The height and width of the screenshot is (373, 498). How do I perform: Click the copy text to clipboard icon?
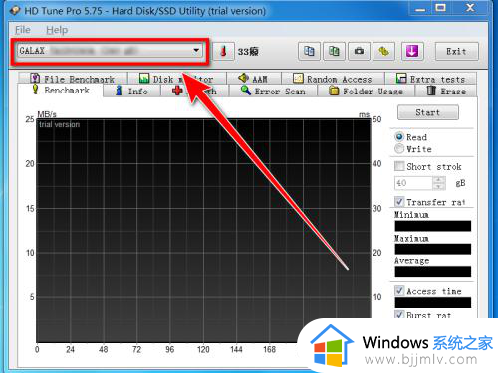click(309, 51)
